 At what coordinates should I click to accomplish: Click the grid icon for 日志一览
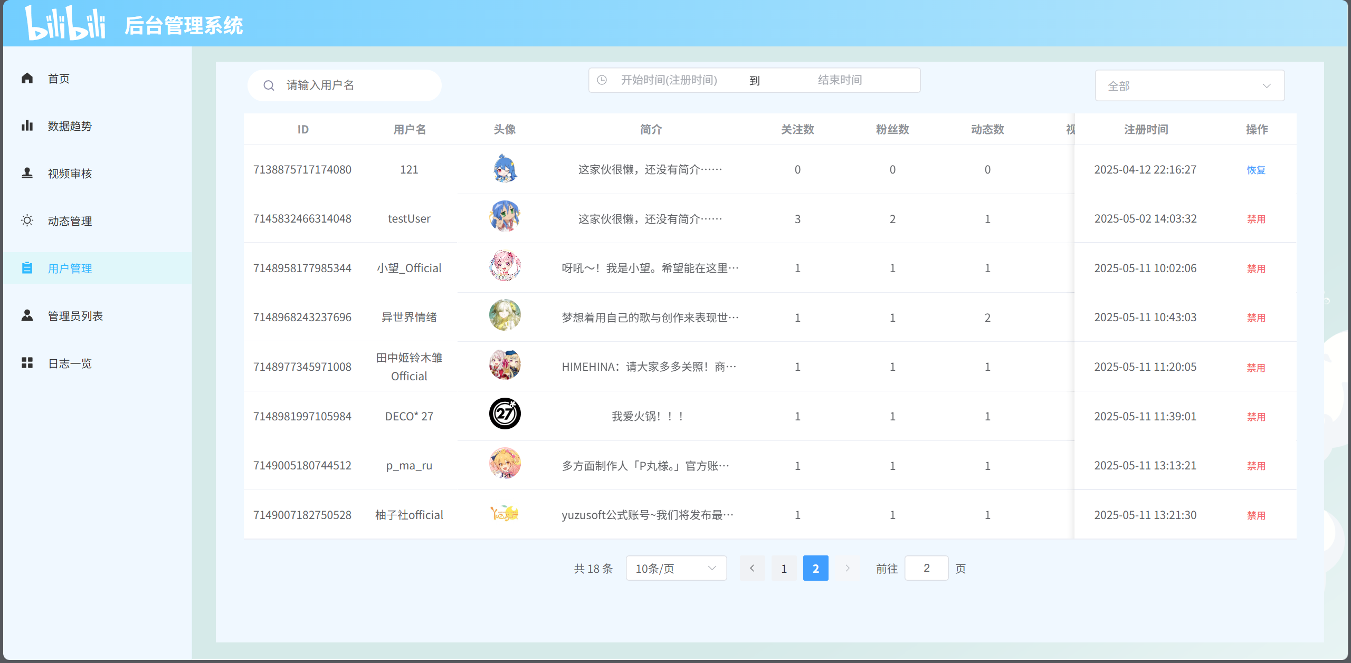[x=27, y=363]
